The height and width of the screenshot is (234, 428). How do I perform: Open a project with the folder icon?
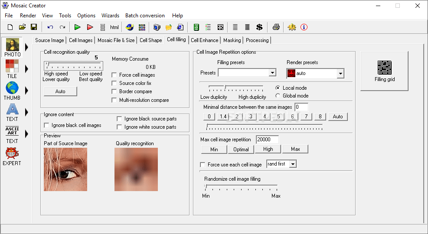pos(22,27)
